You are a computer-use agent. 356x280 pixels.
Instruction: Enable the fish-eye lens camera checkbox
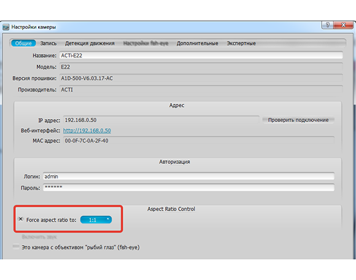[x=16, y=247]
